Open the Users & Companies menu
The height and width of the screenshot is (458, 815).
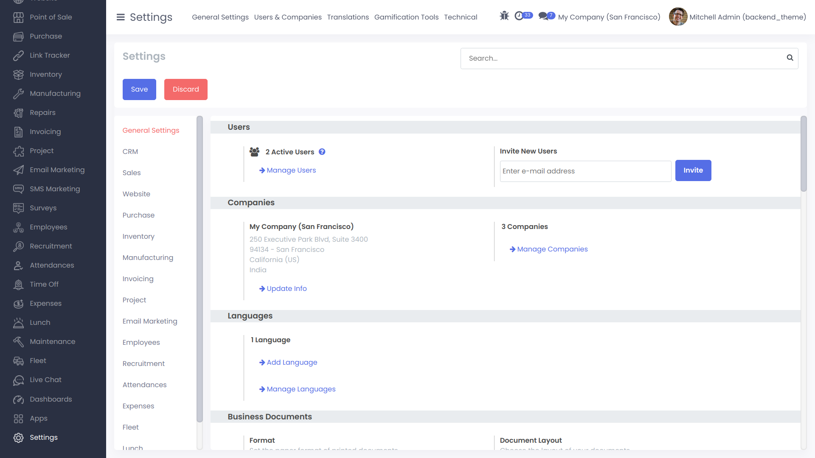point(288,17)
